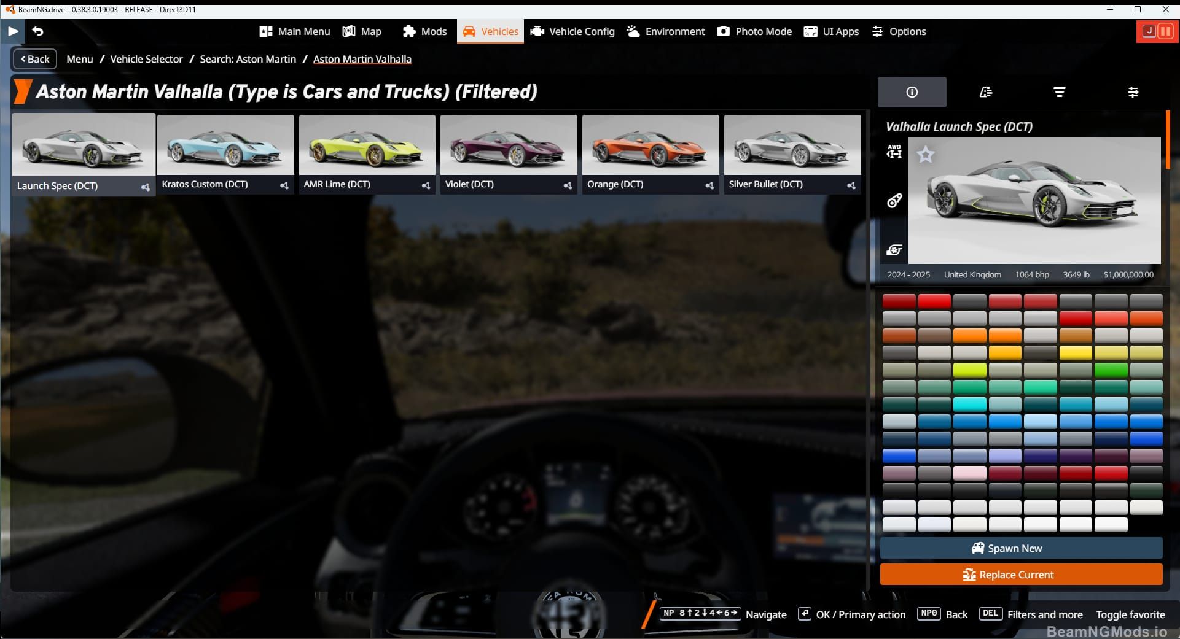The height and width of the screenshot is (639, 1180).
Task: Open the filter funnel icon
Action: point(1060,92)
